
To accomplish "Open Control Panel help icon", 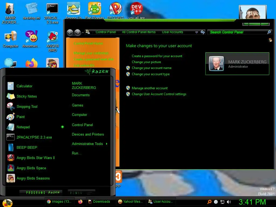I will click(x=270, y=40).
